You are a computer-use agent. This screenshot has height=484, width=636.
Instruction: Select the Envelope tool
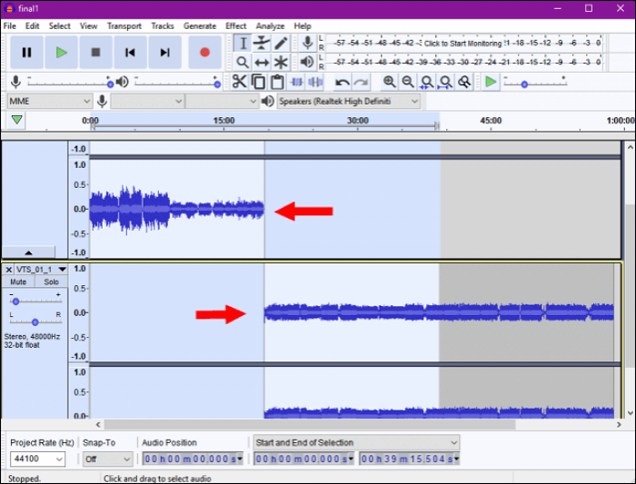coord(262,43)
